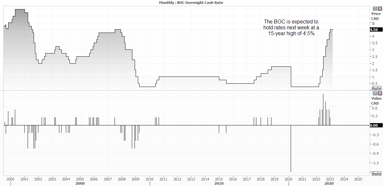
Task: Select the 4.50 current price label
Action: pyautogui.click(x=376, y=30)
